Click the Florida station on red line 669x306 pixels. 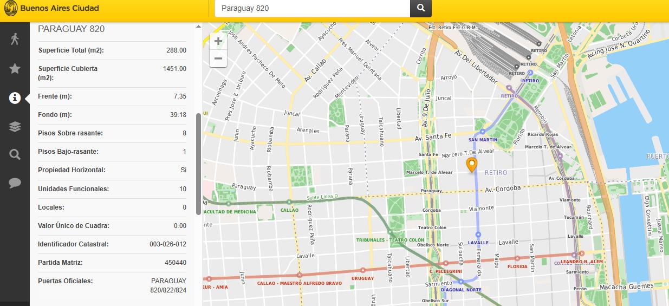point(517,259)
